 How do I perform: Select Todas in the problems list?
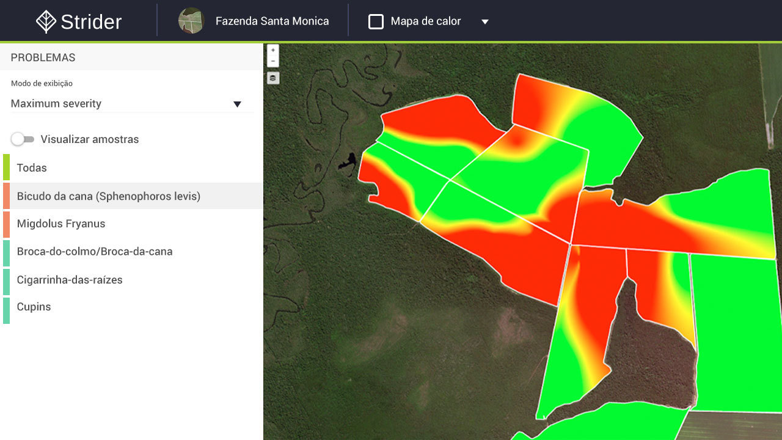pyautogui.click(x=131, y=167)
